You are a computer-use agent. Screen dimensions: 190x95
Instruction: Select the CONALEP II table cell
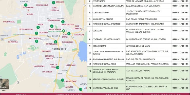click(x=109, y=31)
